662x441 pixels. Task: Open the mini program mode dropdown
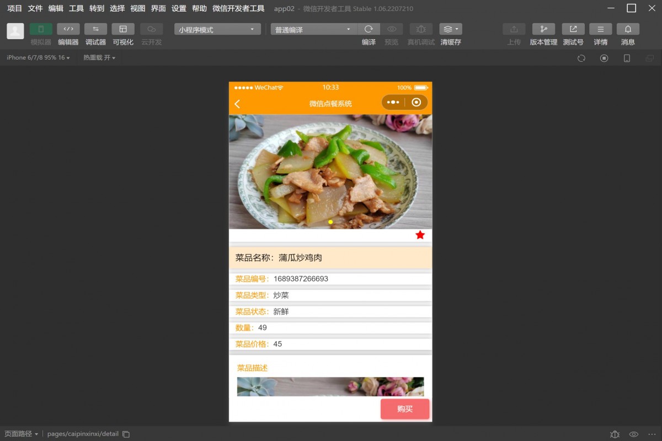pos(217,29)
